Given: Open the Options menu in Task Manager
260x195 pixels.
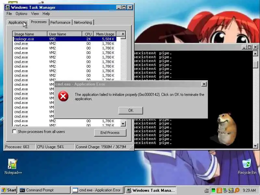Looking at the screenshot, I should point(21,14).
